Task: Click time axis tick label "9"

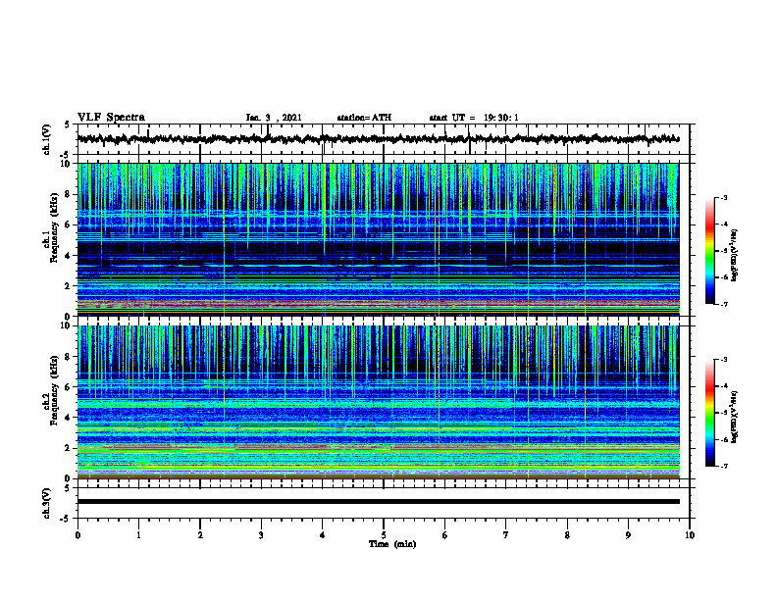Action: [x=628, y=535]
